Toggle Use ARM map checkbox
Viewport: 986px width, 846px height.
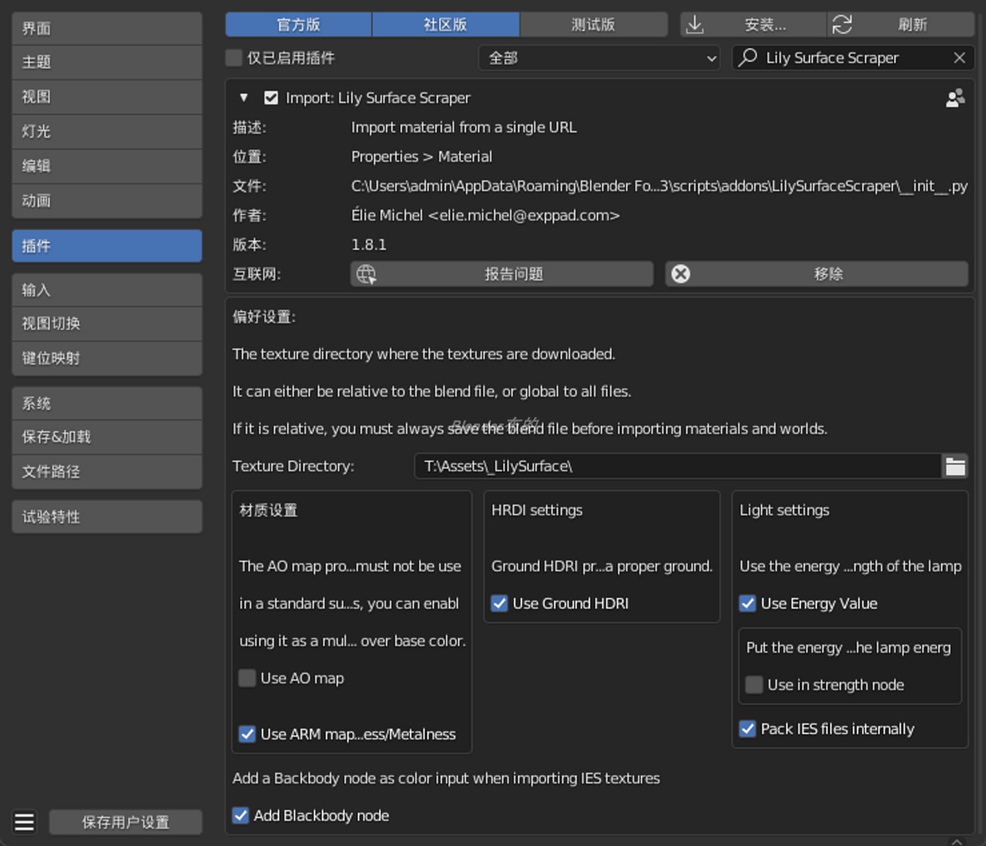(247, 734)
